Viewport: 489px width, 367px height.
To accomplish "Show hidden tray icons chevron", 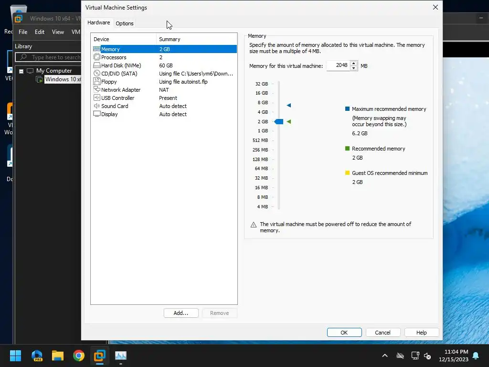I will click(x=385, y=356).
